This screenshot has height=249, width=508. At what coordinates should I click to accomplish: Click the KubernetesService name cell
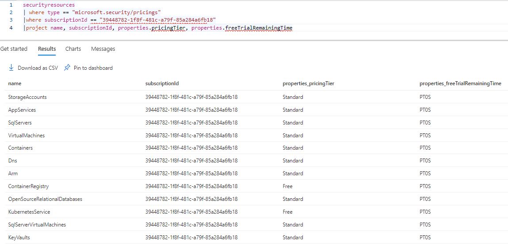tap(29, 212)
